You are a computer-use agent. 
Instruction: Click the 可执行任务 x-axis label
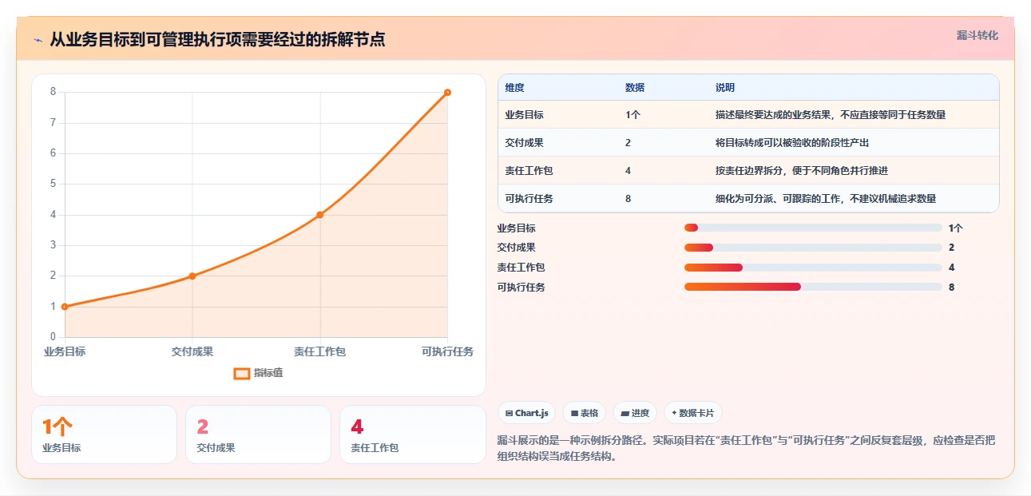click(448, 352)
